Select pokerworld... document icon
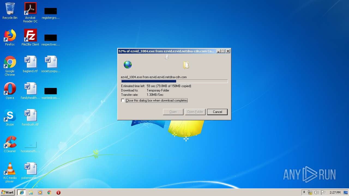Image resolution: width=349 pixels, height=196 pixels. point(30,171)
